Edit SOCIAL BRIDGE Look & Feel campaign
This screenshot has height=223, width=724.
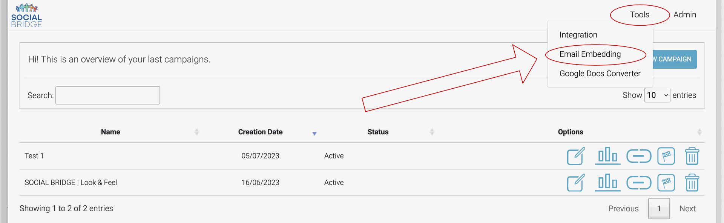tap(576, 183)
